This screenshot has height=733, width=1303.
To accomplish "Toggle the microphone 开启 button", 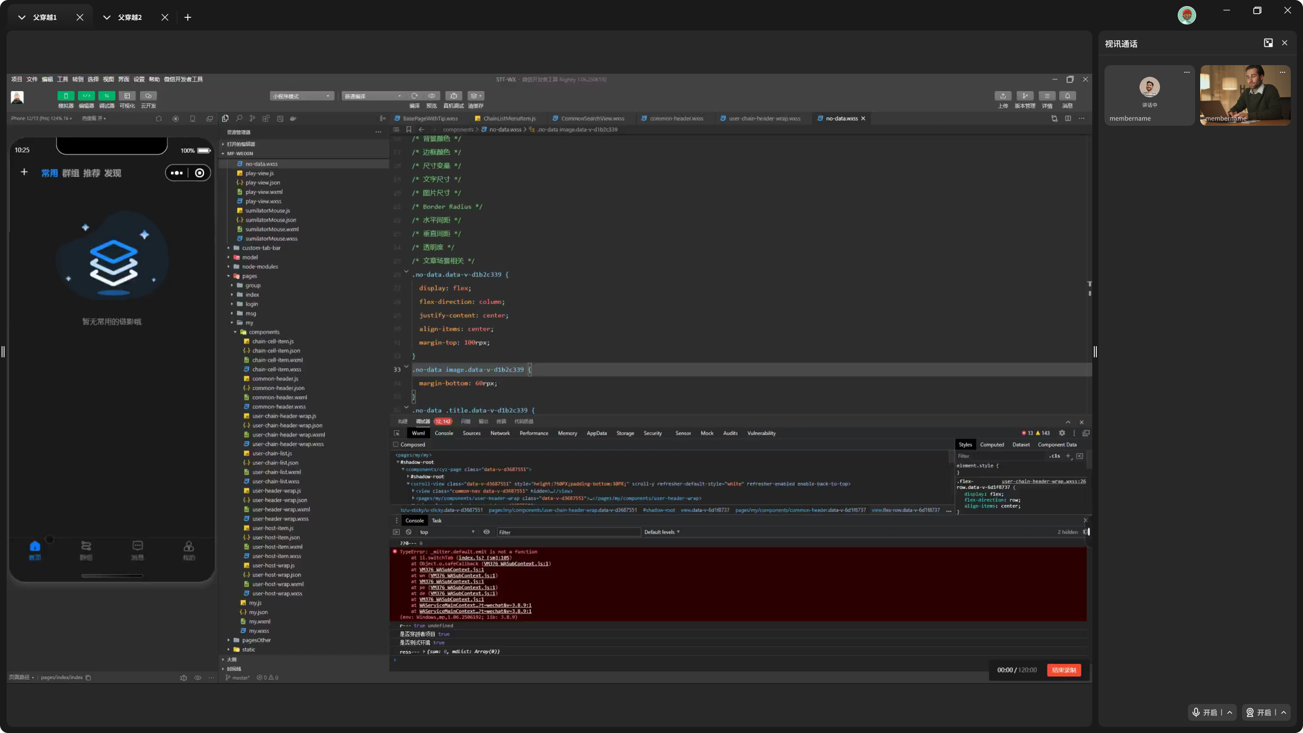I will (x=1204, y=712).
